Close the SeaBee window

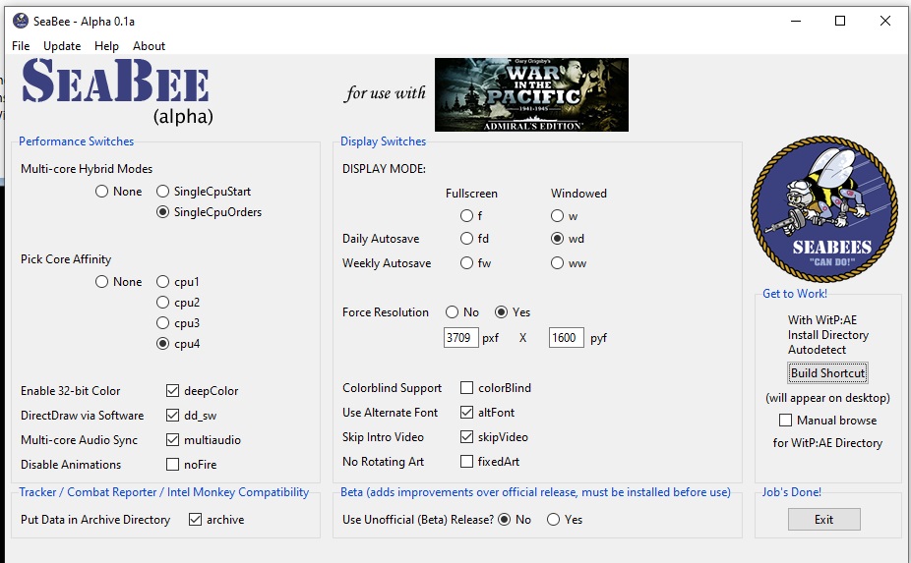pos(884,21)
